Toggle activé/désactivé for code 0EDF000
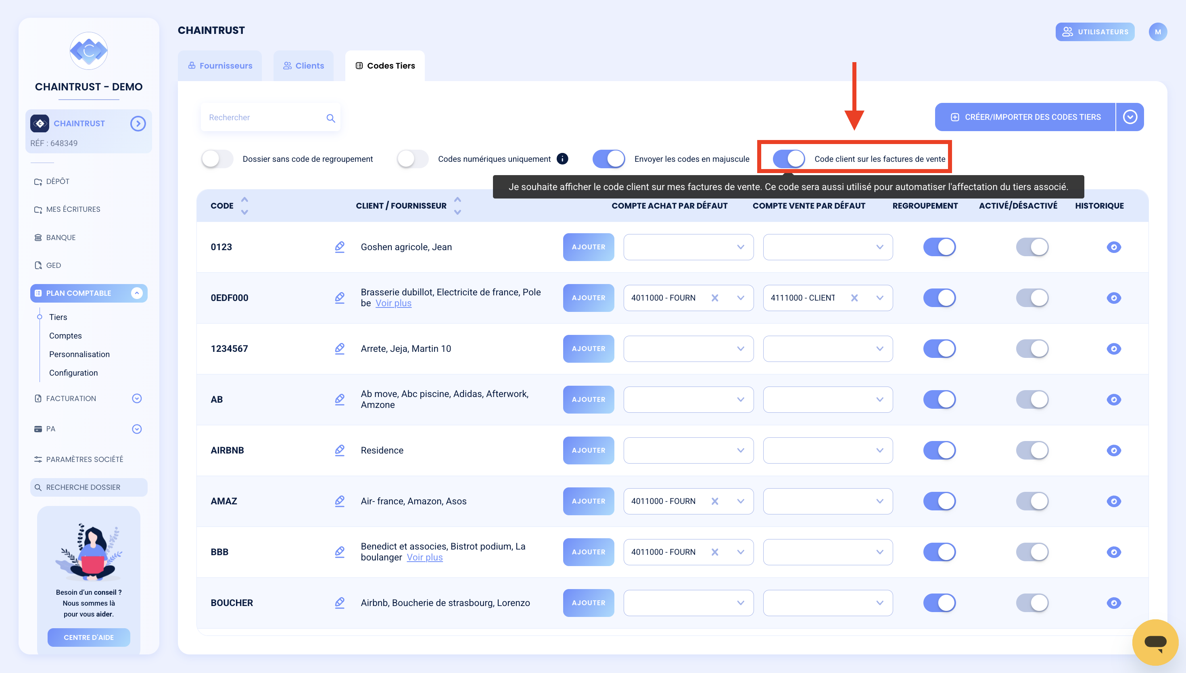Screen dimensions: 1186x673 (1032, 298)
